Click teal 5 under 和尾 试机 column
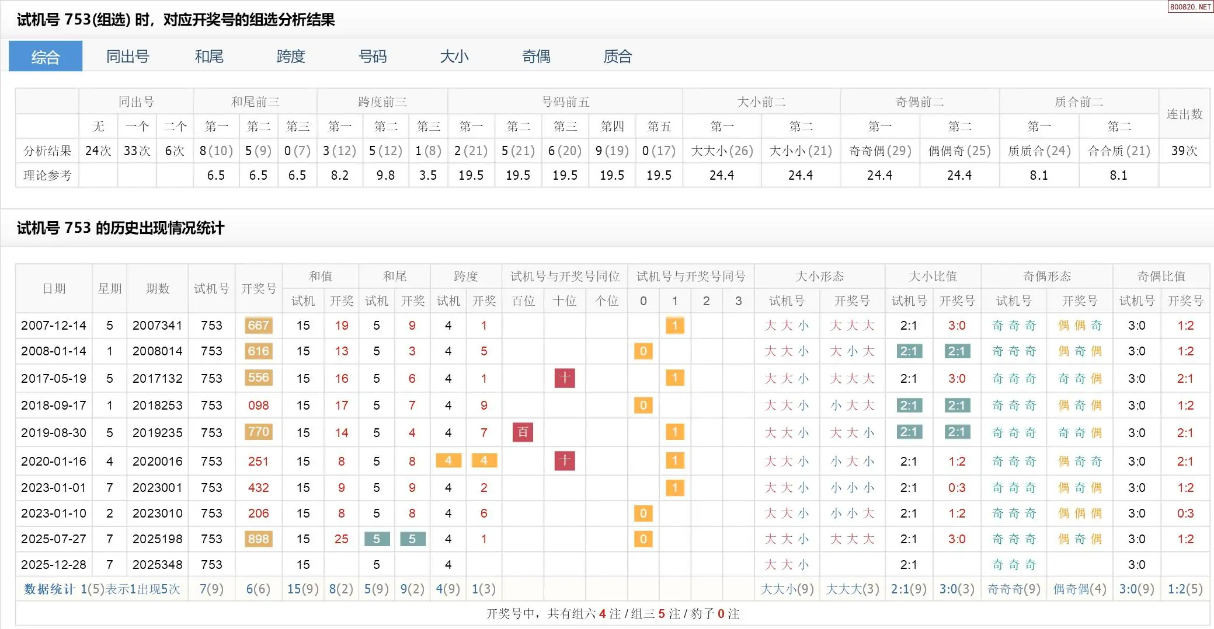1214x629 pixels. [x=377, y=539]
